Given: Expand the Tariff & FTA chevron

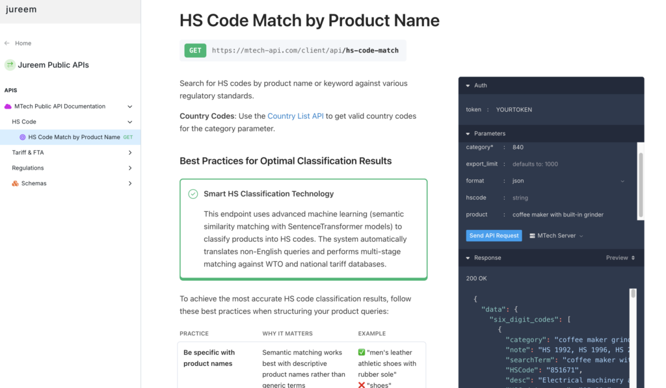Looking at the screenshot, I should click(130, 152).
